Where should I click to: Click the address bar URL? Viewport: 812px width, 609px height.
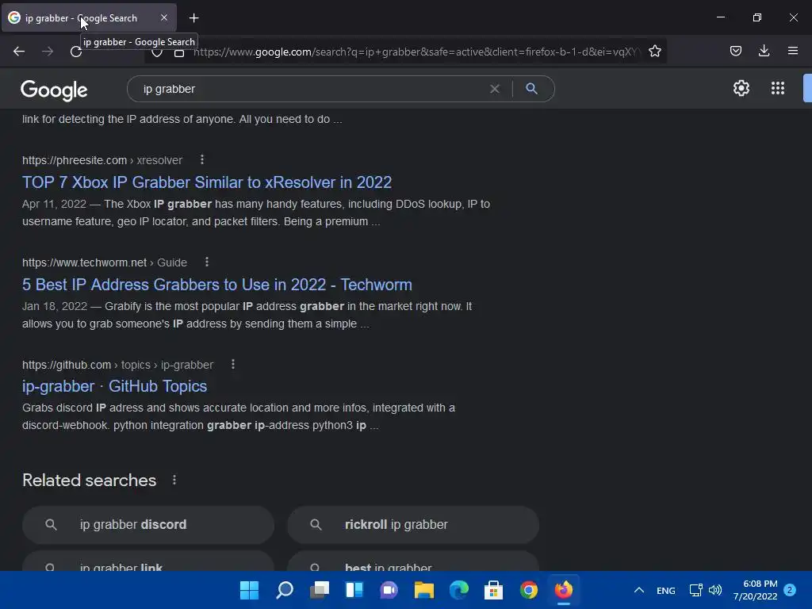417,52
